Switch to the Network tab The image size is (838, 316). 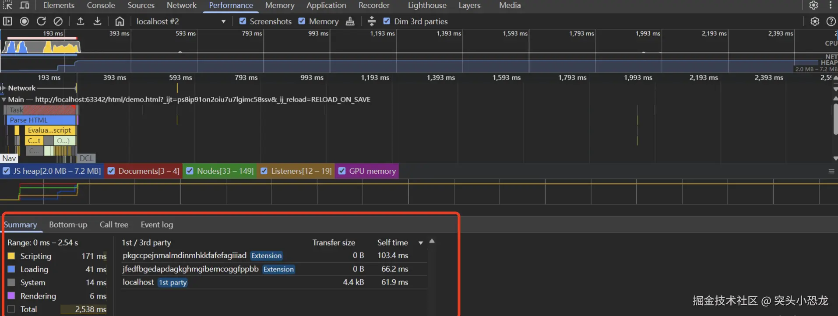[182, 5]
